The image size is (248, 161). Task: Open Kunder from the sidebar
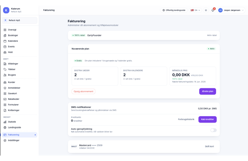19,82
